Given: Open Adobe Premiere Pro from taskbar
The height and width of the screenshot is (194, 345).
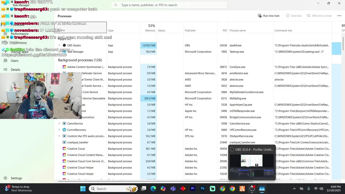Looking at the screenshot, I should tap(193, 189).
